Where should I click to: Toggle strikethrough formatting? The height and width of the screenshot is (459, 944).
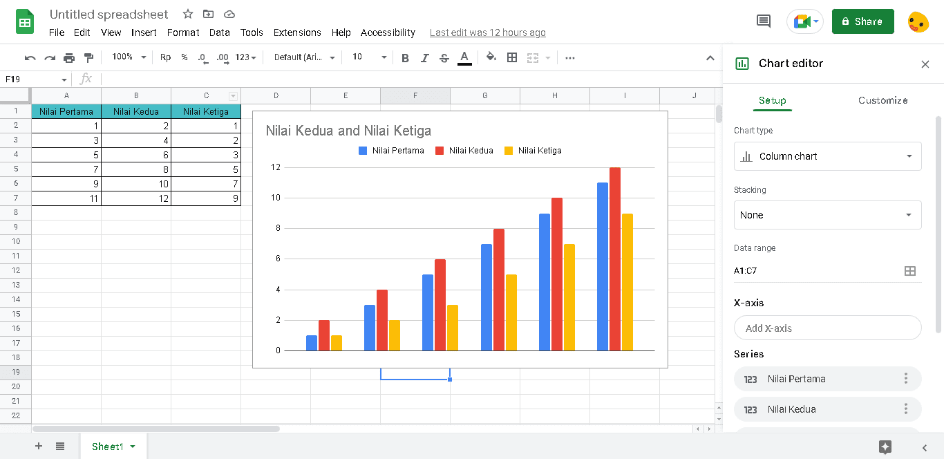coord(444,58)
